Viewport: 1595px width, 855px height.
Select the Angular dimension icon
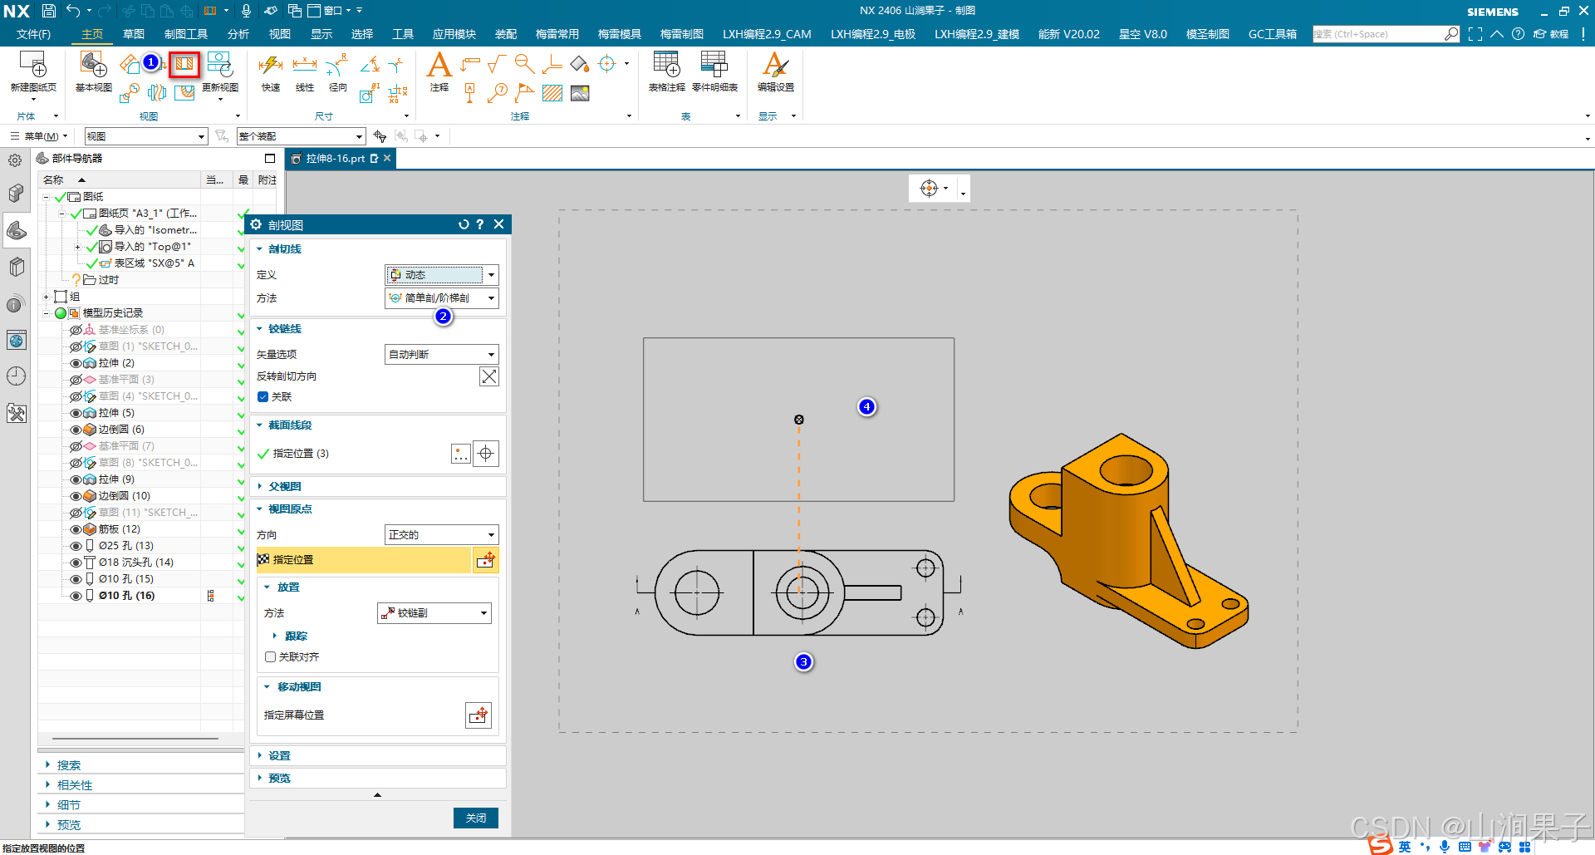[x=371, y=64]
